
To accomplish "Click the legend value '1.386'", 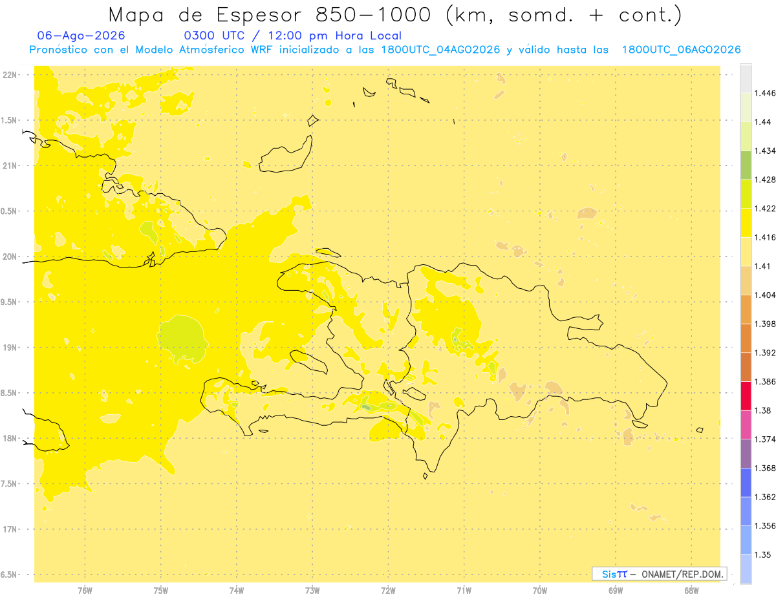I will (x=766, y=382).
